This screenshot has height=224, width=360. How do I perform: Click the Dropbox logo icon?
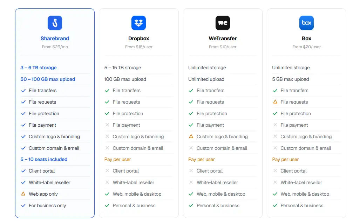coord(138,23)
